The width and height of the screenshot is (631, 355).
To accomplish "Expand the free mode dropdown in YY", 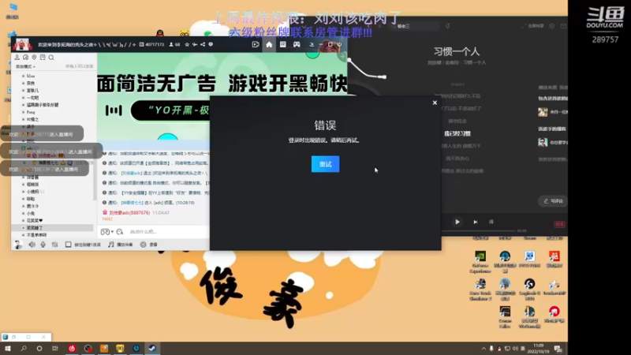I will [25, 66].
